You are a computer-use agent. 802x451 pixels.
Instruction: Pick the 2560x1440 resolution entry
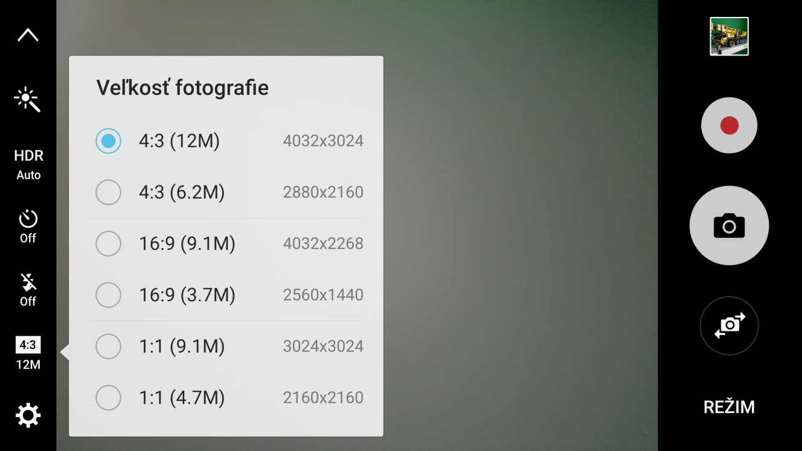[x=323, y=295]
